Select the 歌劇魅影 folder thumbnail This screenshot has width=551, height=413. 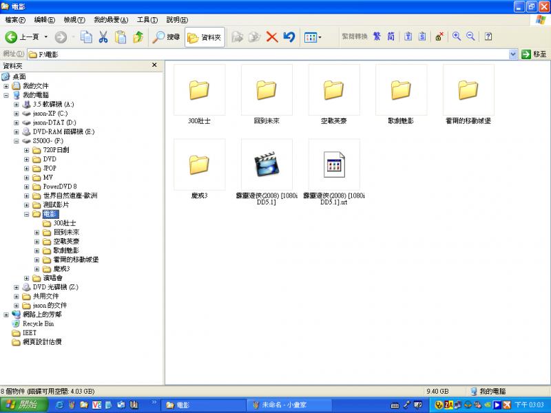401,90
